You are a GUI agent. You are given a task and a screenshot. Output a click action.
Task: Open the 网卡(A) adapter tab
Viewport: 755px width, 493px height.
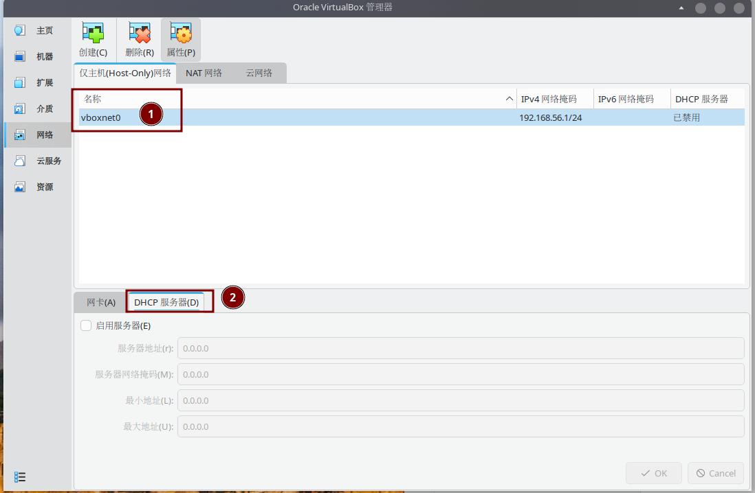pyautogui.click(x=101, y=302)
